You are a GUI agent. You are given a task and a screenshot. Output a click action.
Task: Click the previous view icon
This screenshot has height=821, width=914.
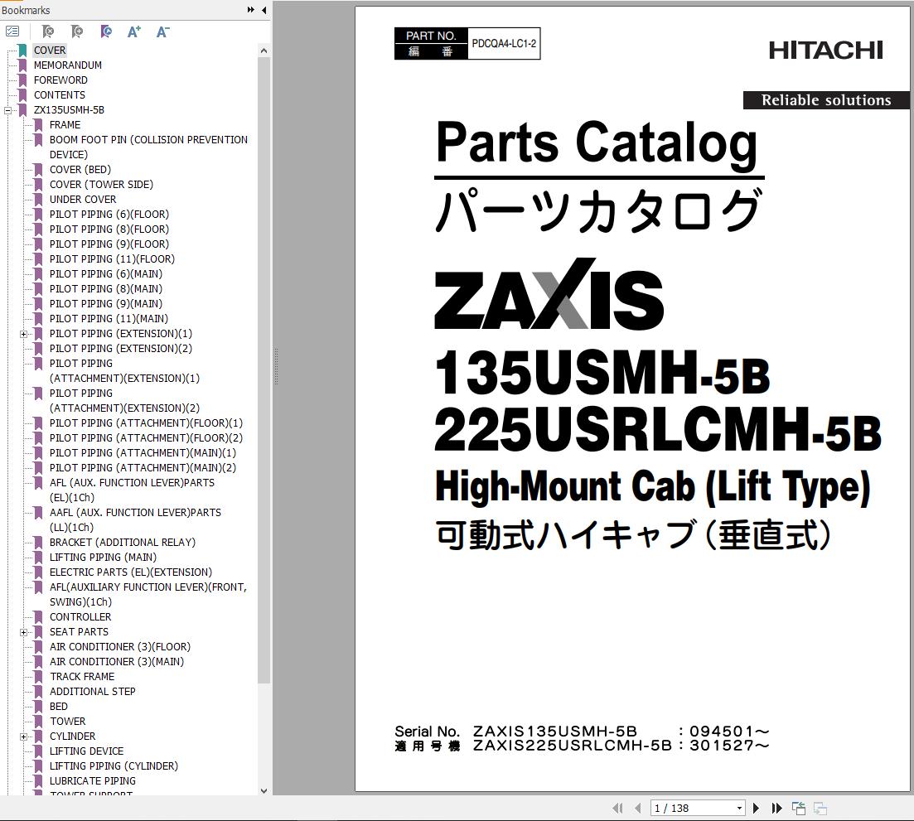click(x=799, y=809)
